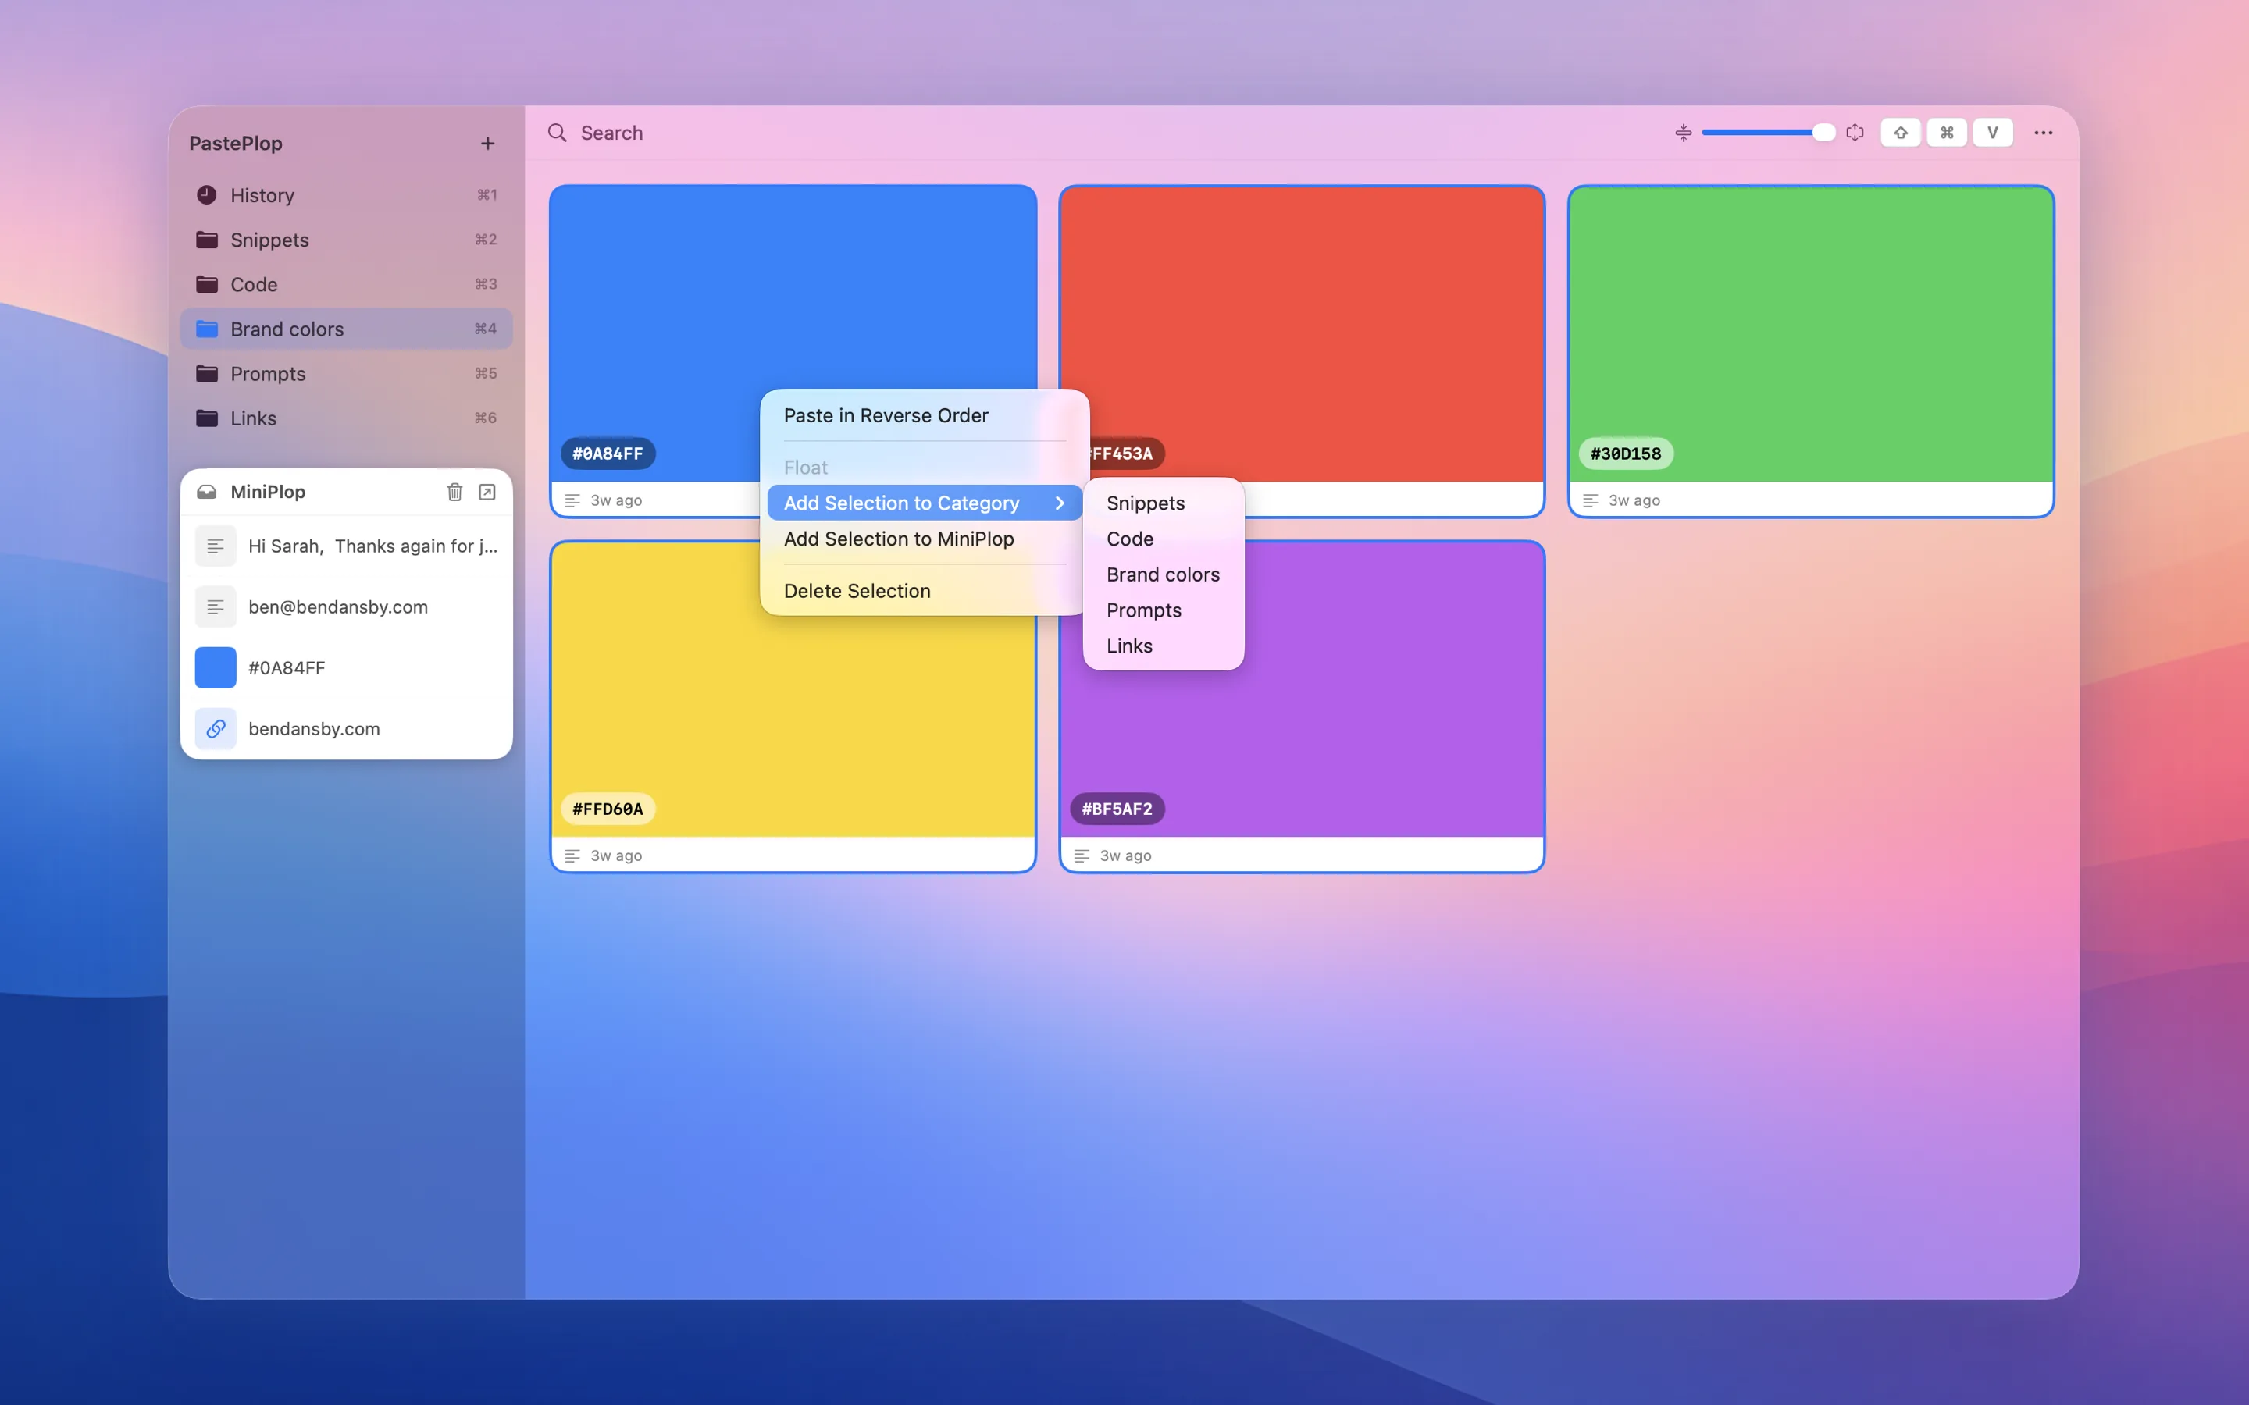Click the Command key shortcut button
2249x1405 pixels.
coord(1947,133)
